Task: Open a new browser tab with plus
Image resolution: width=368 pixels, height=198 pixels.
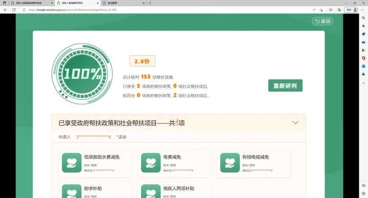Action: click(150, 3)
